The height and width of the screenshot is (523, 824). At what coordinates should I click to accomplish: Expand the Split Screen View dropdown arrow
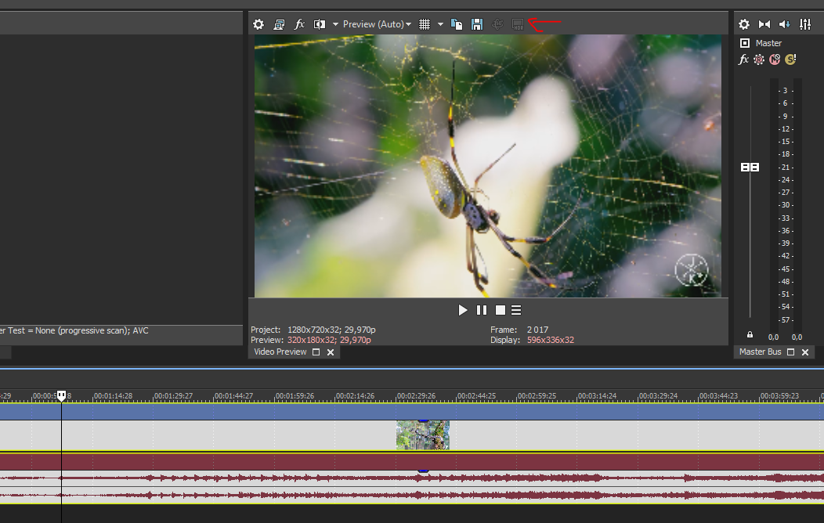click(335, 24)
